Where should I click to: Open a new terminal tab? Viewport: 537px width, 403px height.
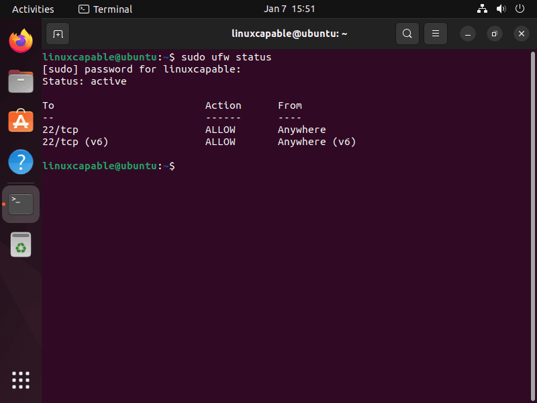(57, 34)
